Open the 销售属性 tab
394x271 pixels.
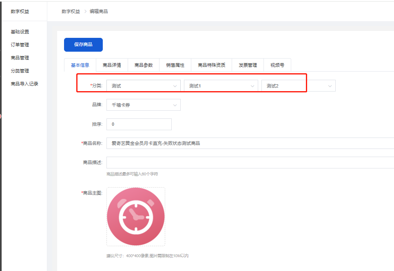pyautogui.click(x=175, y=65)
